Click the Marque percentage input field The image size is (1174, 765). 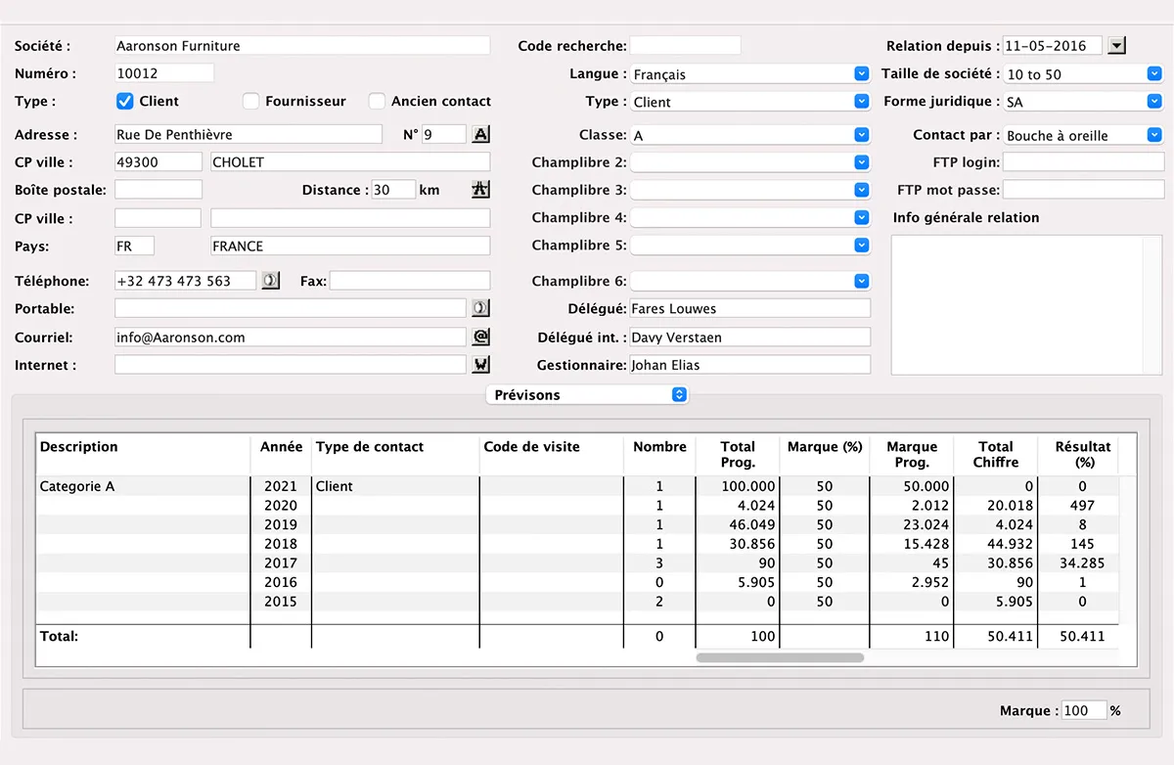click(1084, 711)
